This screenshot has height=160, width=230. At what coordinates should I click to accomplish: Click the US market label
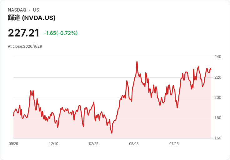click(36, 10)
